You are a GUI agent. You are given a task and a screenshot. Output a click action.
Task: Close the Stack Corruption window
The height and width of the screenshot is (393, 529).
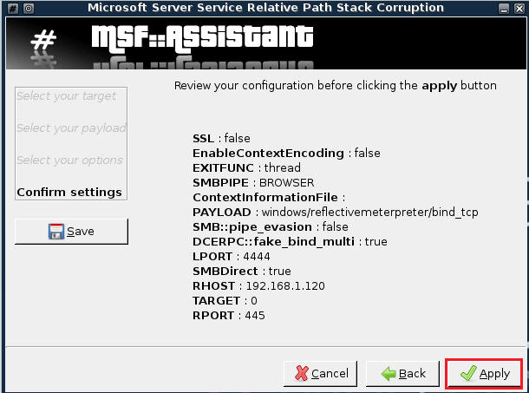pyautogui.click(x=519, y=9)
